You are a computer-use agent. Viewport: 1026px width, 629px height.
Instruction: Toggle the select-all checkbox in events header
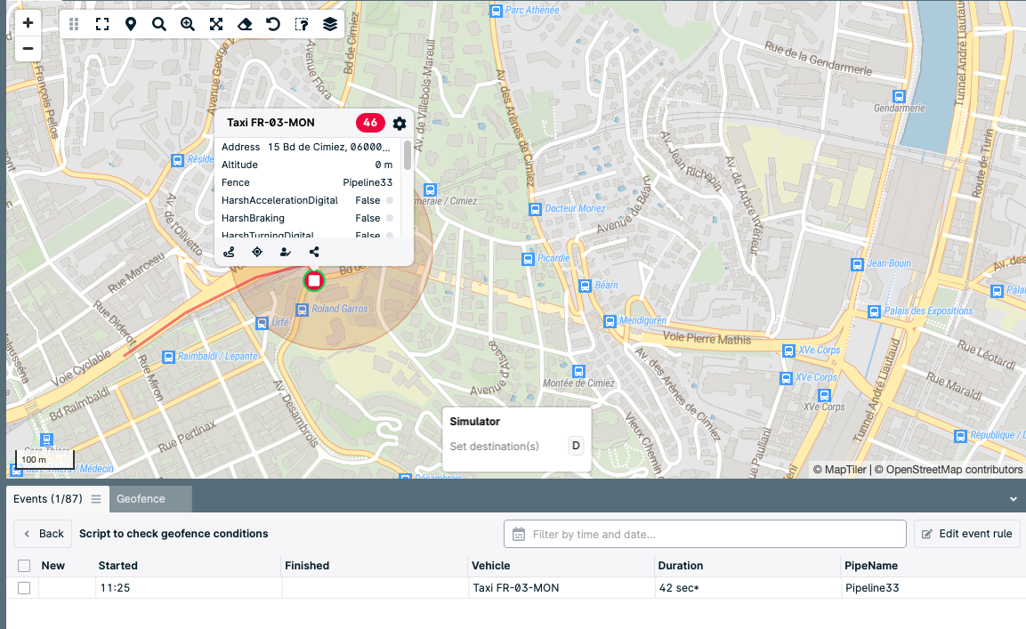click(x=24, y=566)
